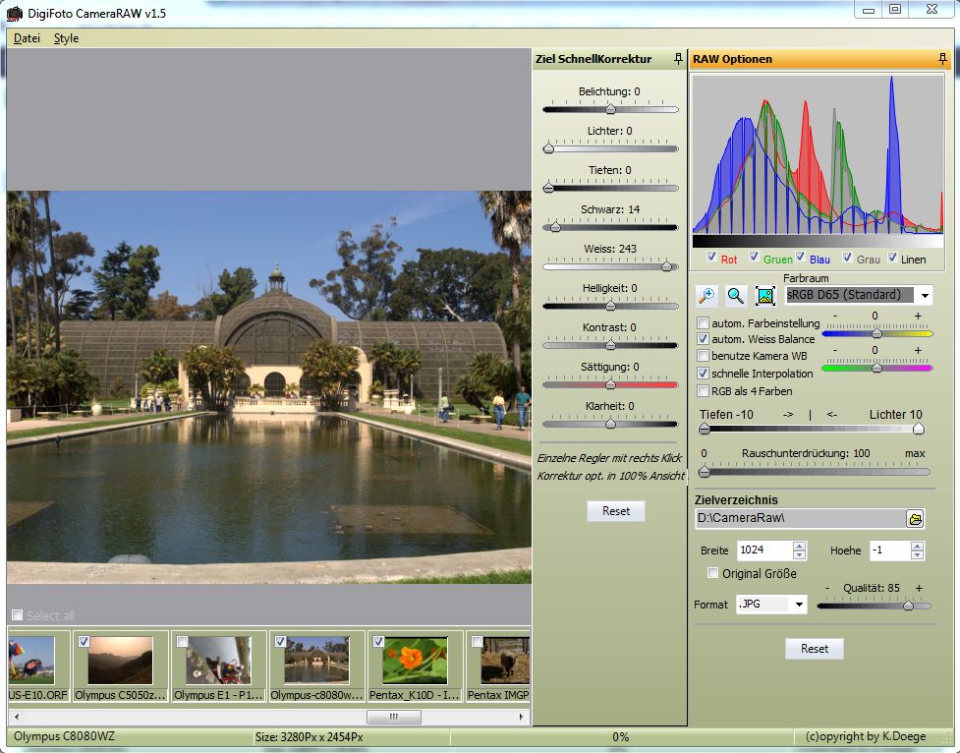Tick the Original Größe checkbox
960x753 pixels.
[x=713, y=573]
